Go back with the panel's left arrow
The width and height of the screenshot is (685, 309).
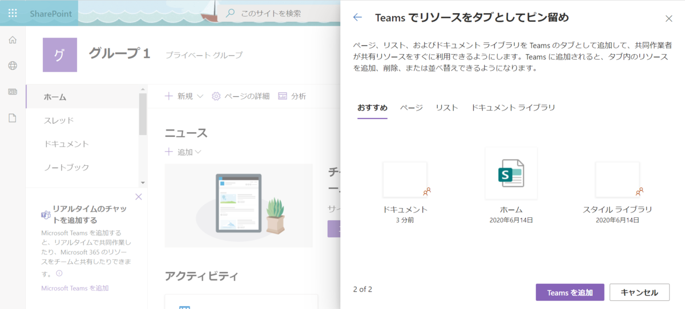358,18
